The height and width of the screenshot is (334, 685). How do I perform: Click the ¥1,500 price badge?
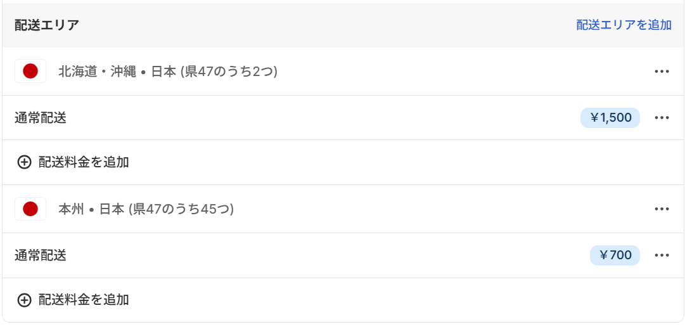610,118
